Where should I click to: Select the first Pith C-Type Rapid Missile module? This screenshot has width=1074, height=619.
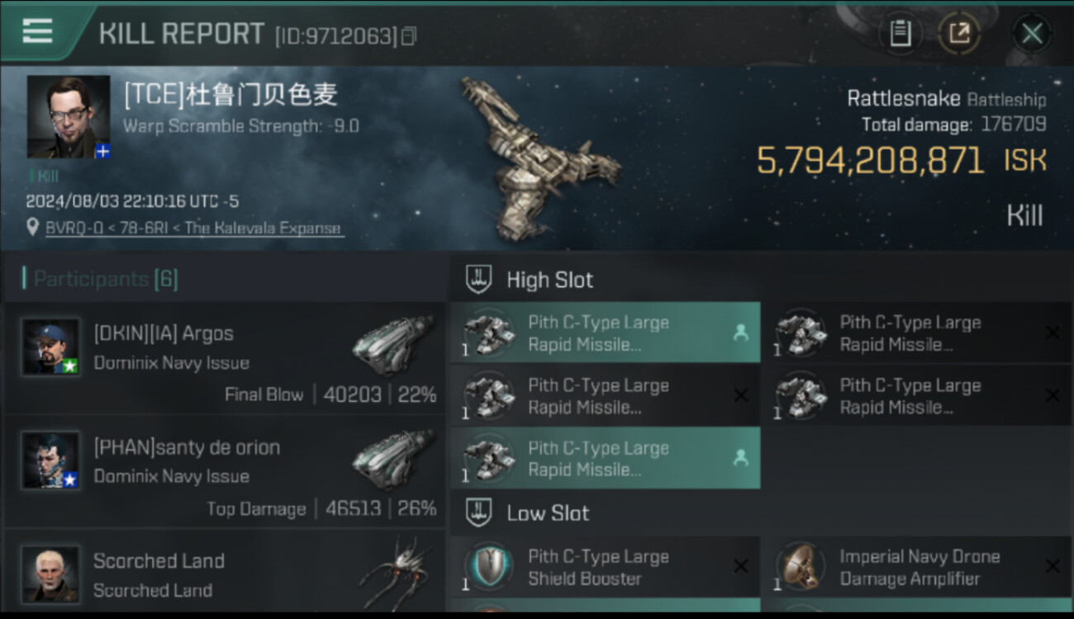pyautogui.click(x=605, y=333)
